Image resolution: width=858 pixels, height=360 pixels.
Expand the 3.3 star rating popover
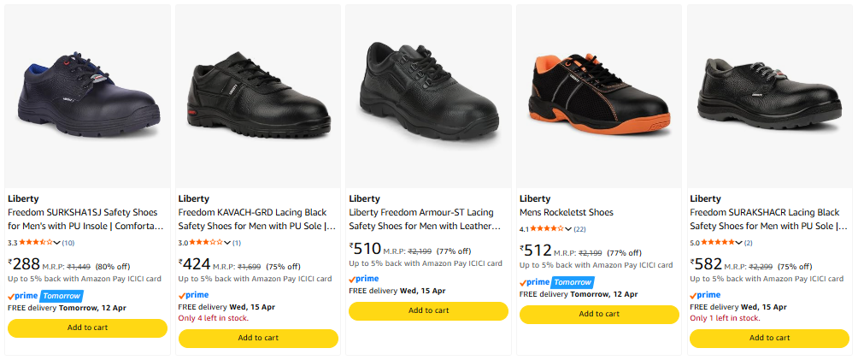pos(57,243)
